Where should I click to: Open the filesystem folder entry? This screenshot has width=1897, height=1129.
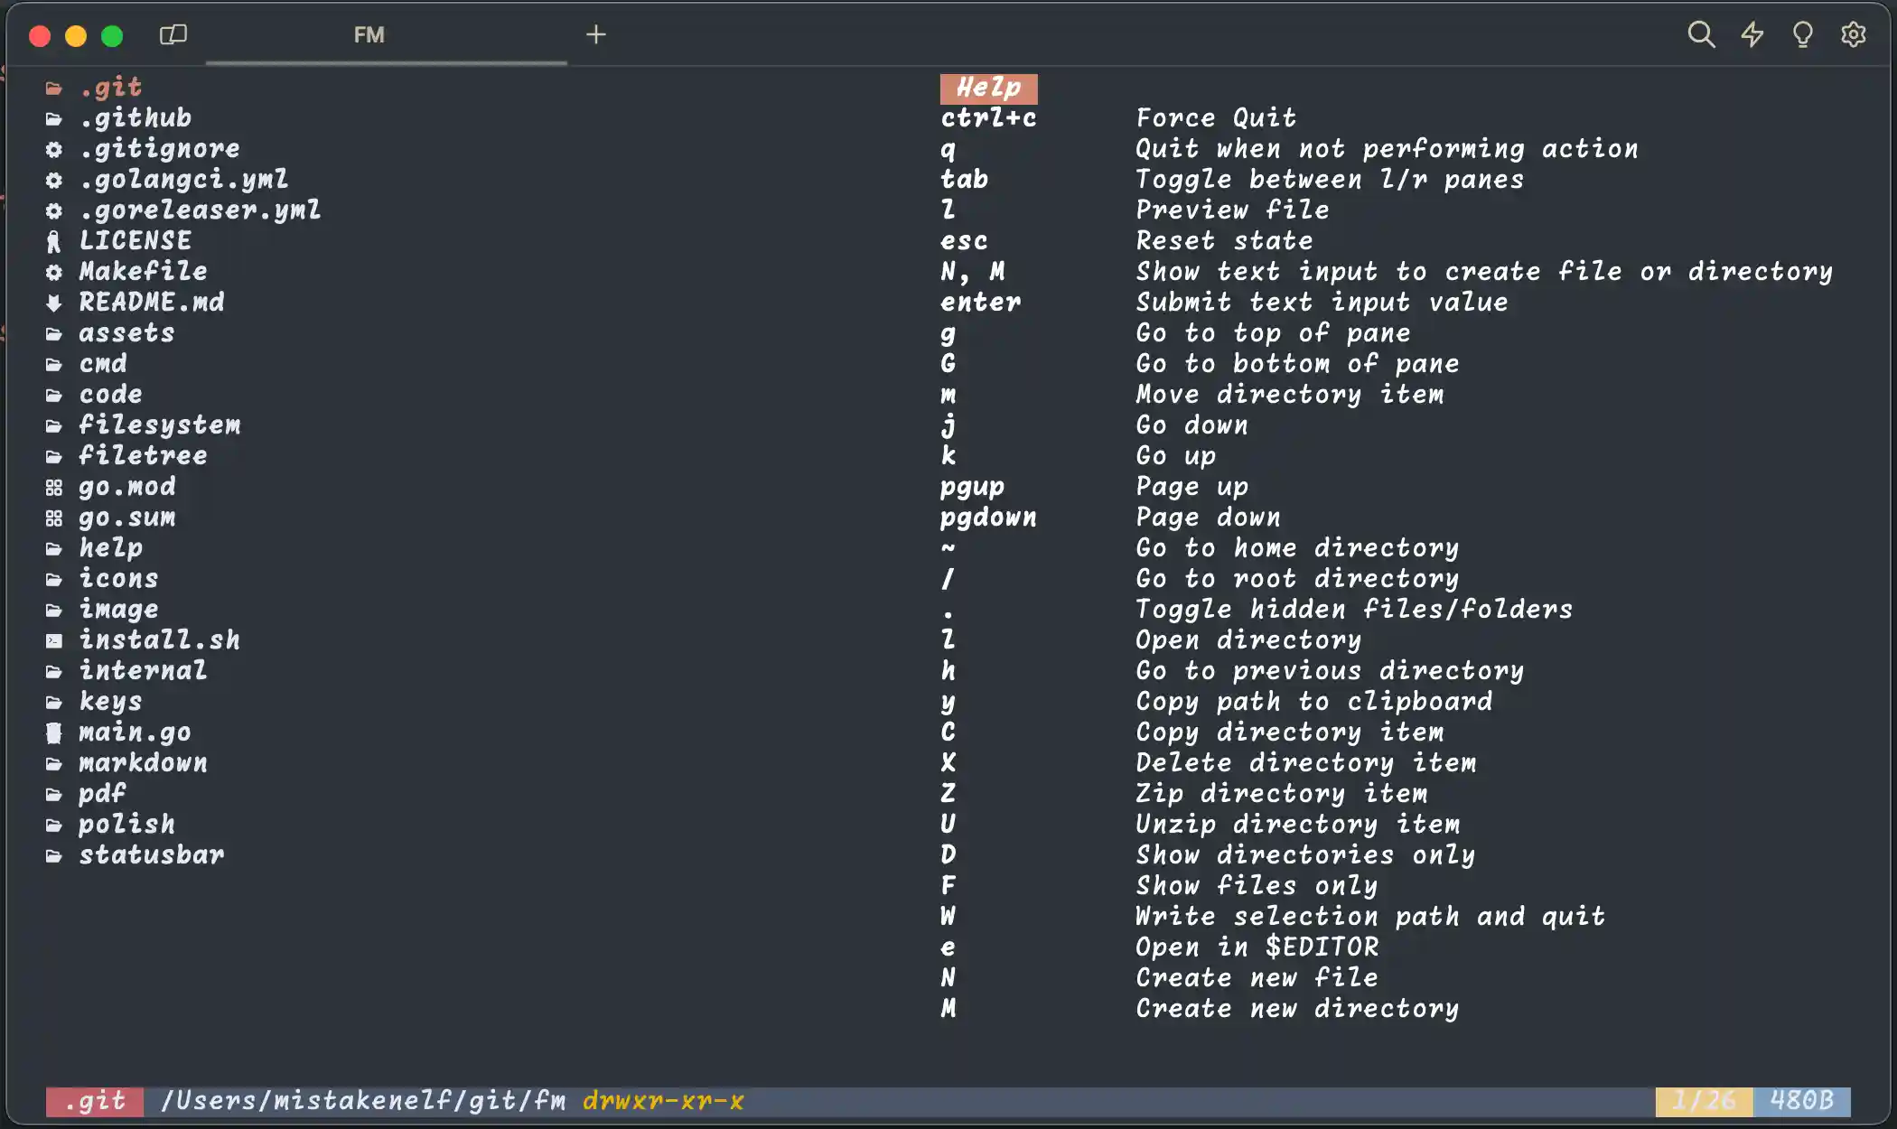click(160, 425)
